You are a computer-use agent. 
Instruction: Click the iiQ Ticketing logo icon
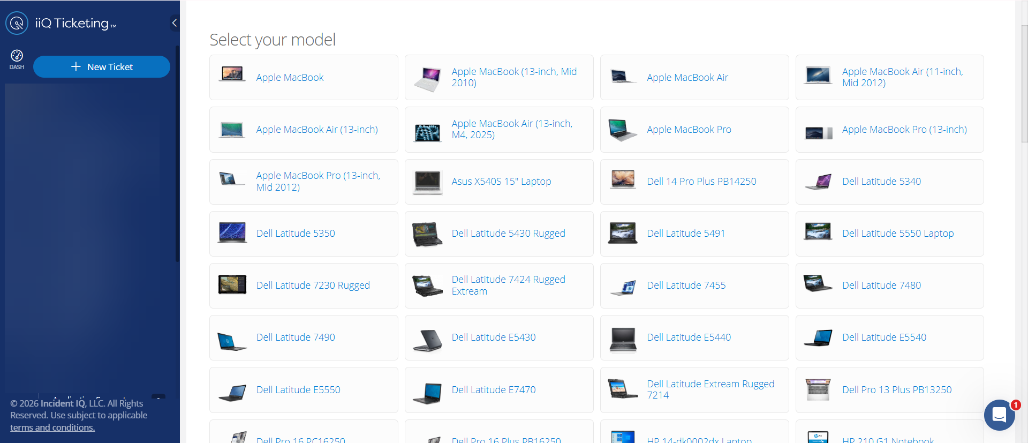17,23
